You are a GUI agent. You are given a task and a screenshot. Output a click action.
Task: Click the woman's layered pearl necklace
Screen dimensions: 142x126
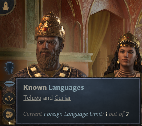[126, 73]
